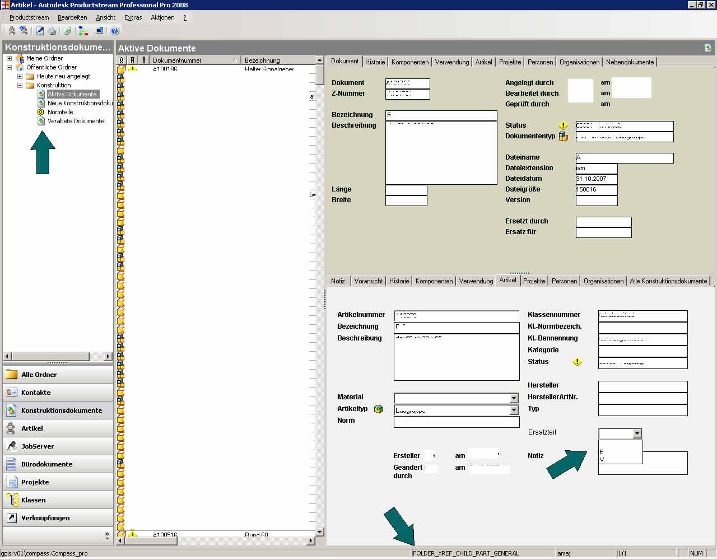Open the binoculars search tool in the toolbar

(x=12, y=31)
